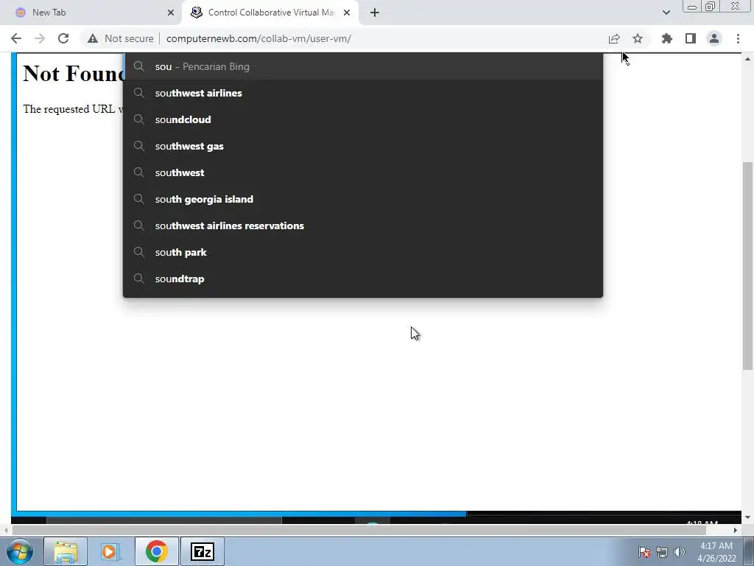Open the Windows Start menu
The width and height of the screenshot is (754, 566).
20,551
